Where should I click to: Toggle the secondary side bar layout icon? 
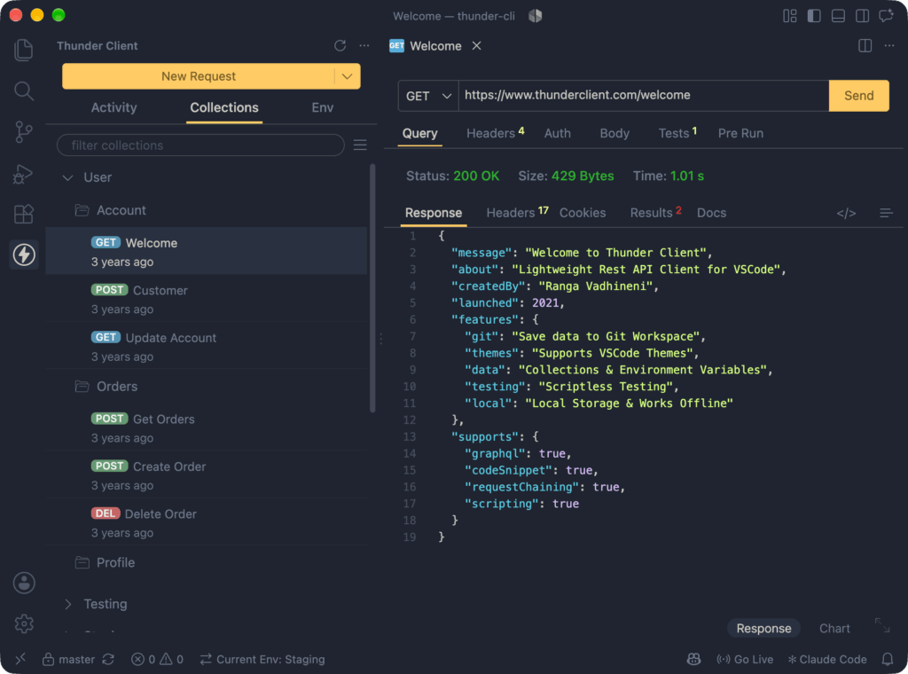point(862,16)
